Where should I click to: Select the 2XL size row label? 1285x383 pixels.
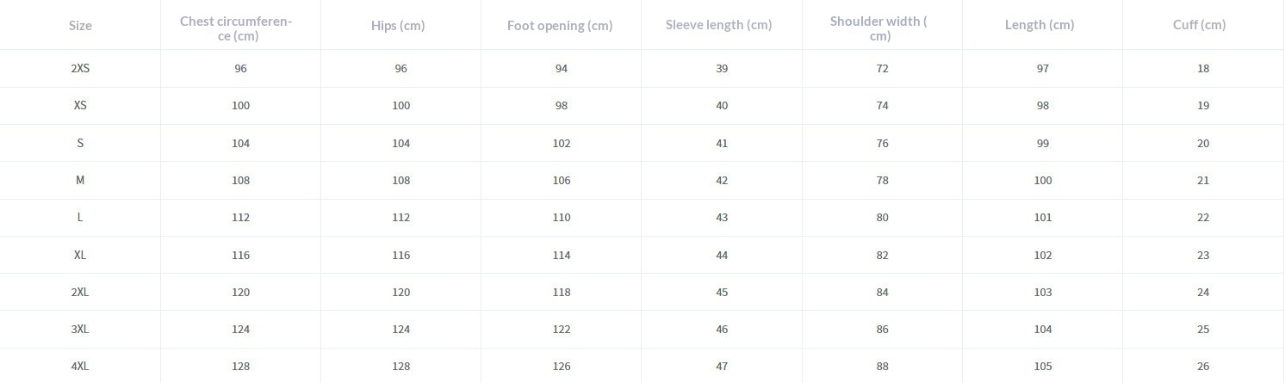pos(80,293)
